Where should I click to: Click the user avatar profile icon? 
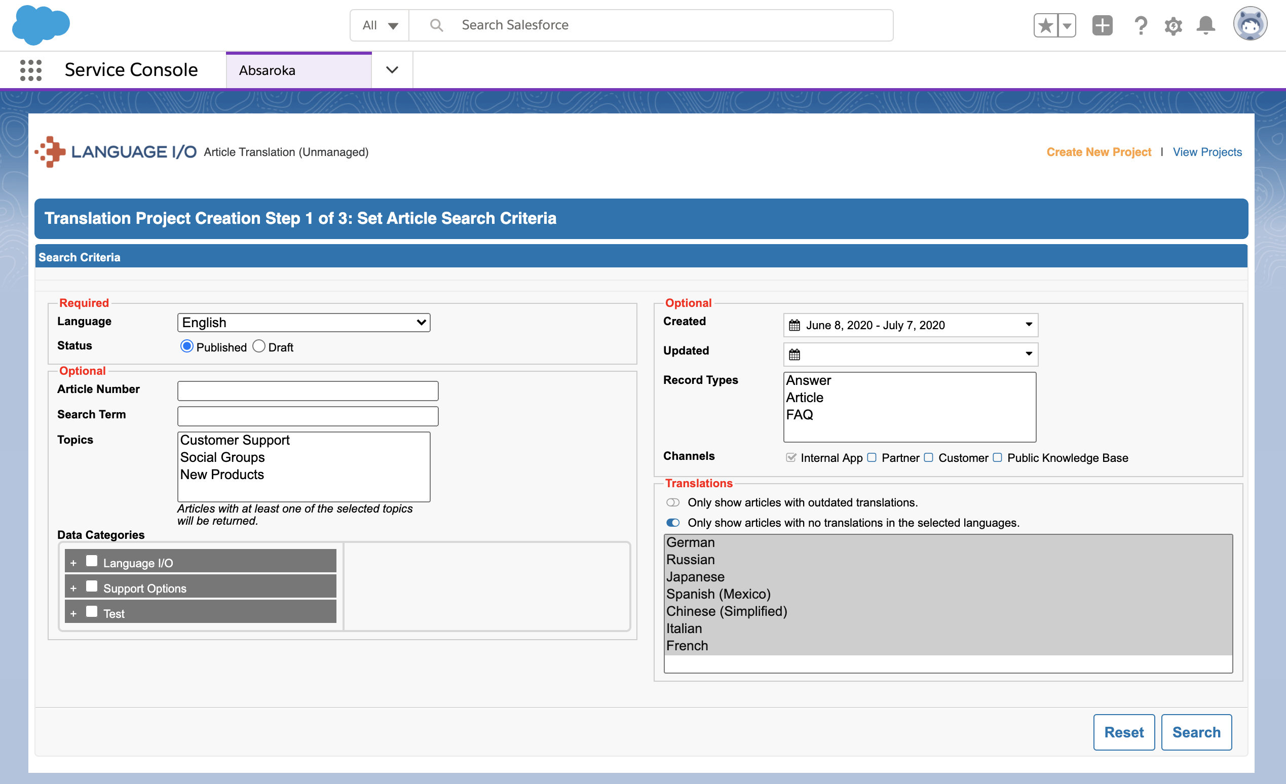(1250, 24)
